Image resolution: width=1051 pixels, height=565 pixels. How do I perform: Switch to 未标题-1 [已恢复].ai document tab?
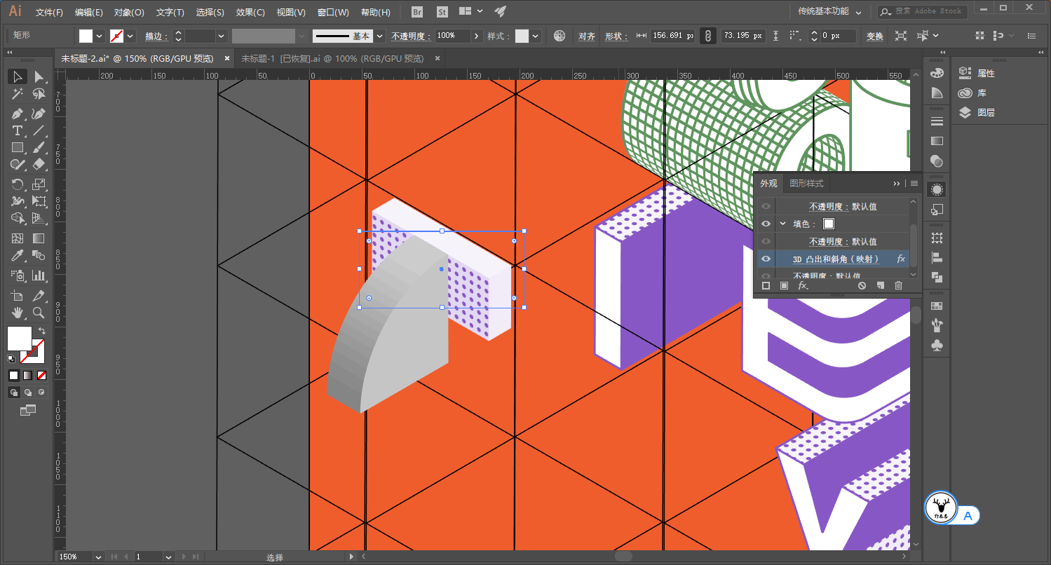332,59
